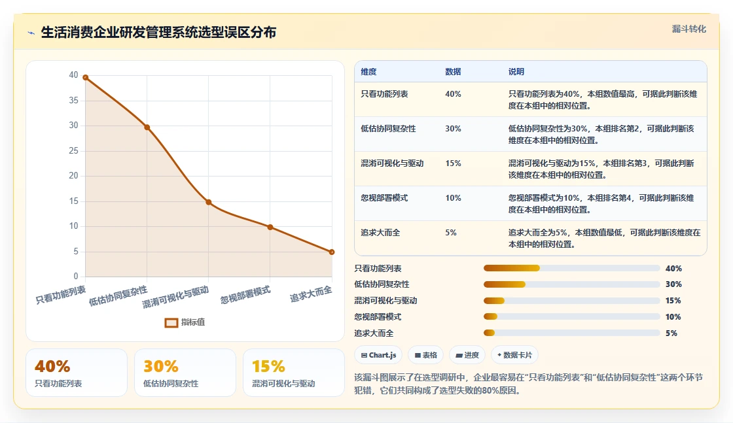733x423 pixels.
Task: Open the 40% 只看功能列表 data card
Action: click(77, 373)
